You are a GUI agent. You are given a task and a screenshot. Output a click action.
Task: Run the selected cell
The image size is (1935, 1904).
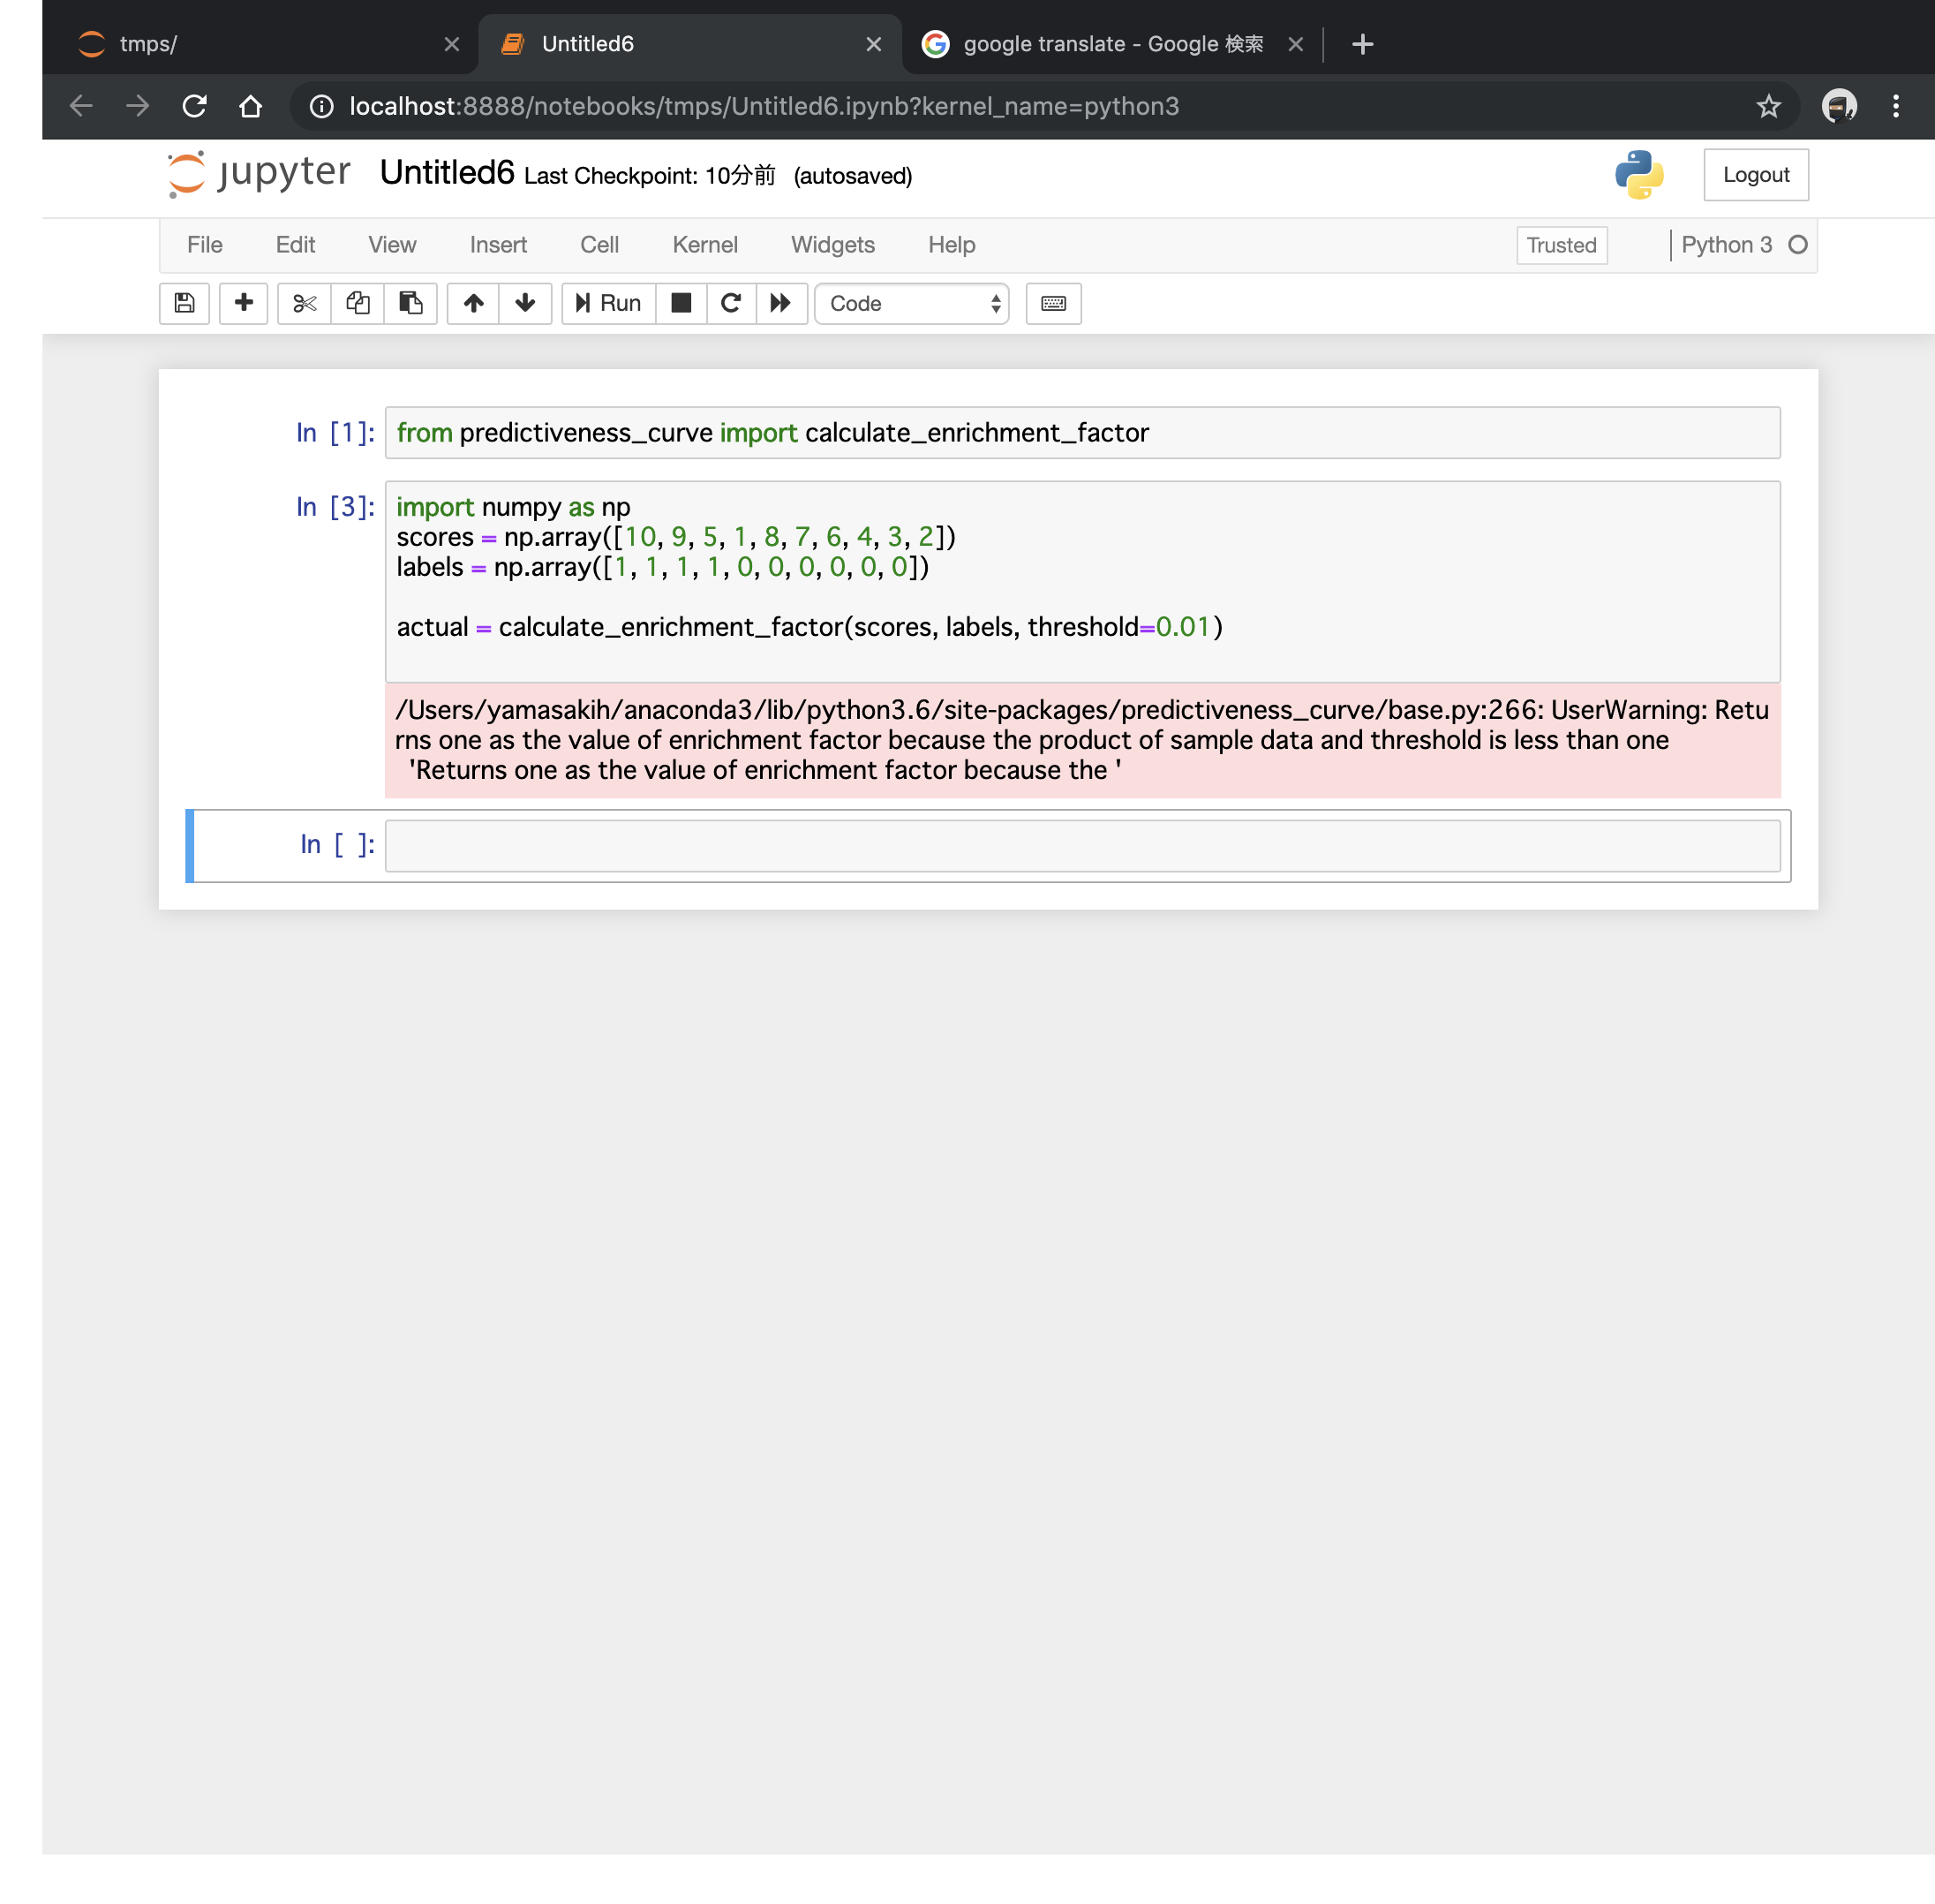click(x=606, y=303)
